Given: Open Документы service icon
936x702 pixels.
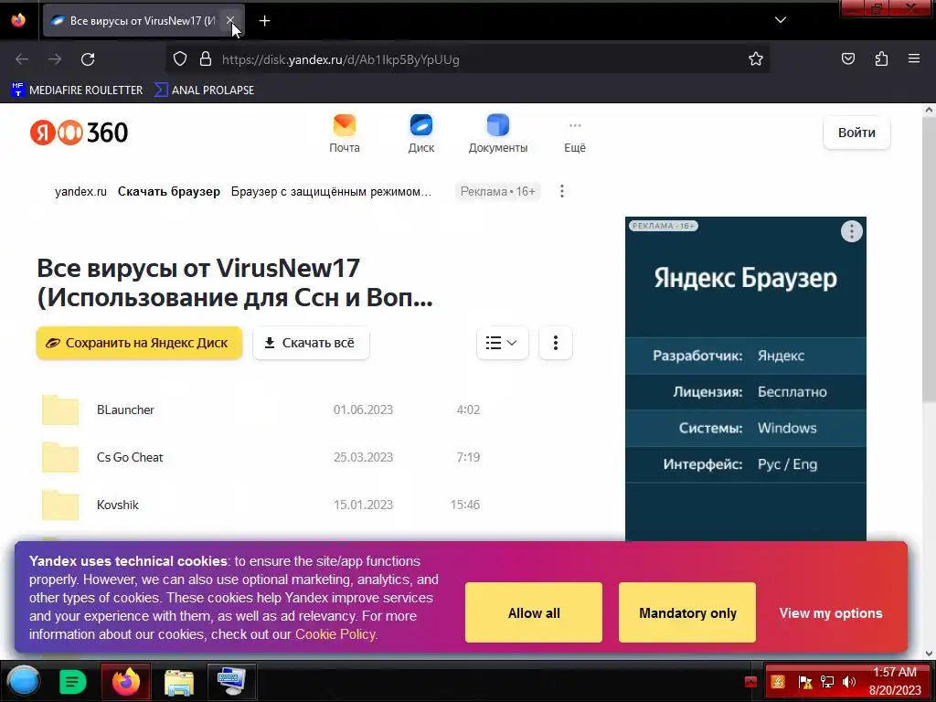Looking at the screenshot, I should click(498, 133).
